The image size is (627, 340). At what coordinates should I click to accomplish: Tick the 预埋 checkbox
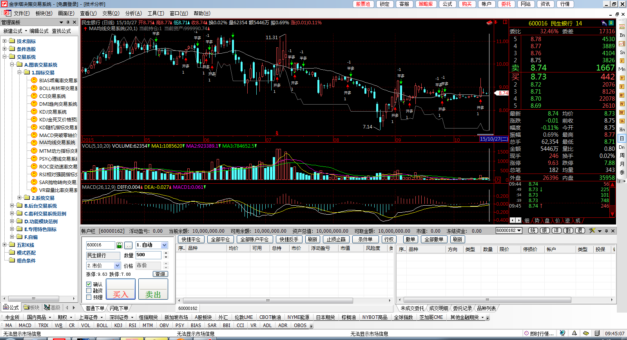pyautogui.click(x=89, y=297)
